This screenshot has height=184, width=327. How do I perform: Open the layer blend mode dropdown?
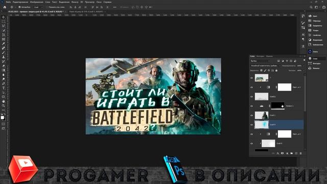point(266,66)
